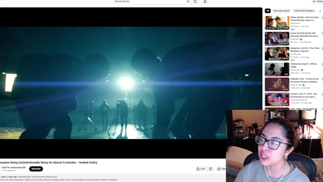Click Alejandro Sanz El alma al aire title

pos(304,80)
